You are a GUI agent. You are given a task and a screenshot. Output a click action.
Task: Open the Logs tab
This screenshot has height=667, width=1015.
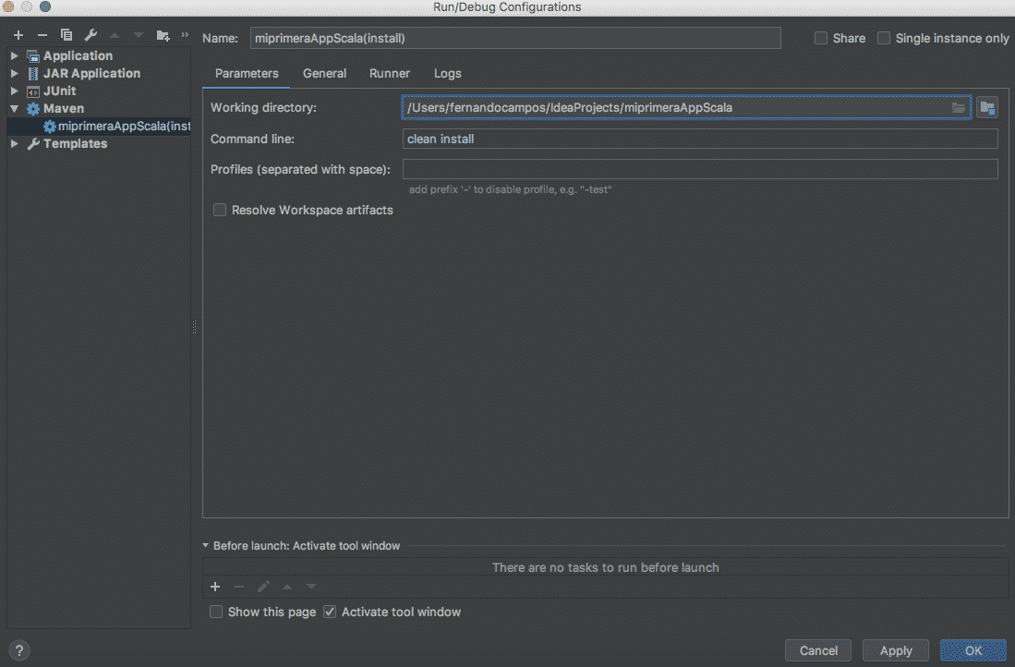coord(447,73)
